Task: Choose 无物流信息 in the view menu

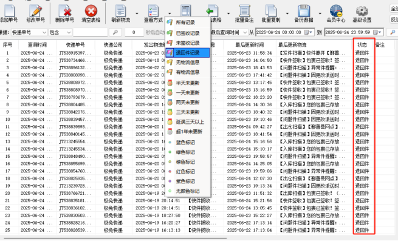Action: pyautogui.click(x=187, y=63)
